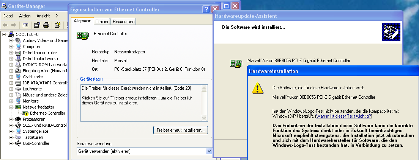Click the printer icon in the toolbar

click(46, 25)
